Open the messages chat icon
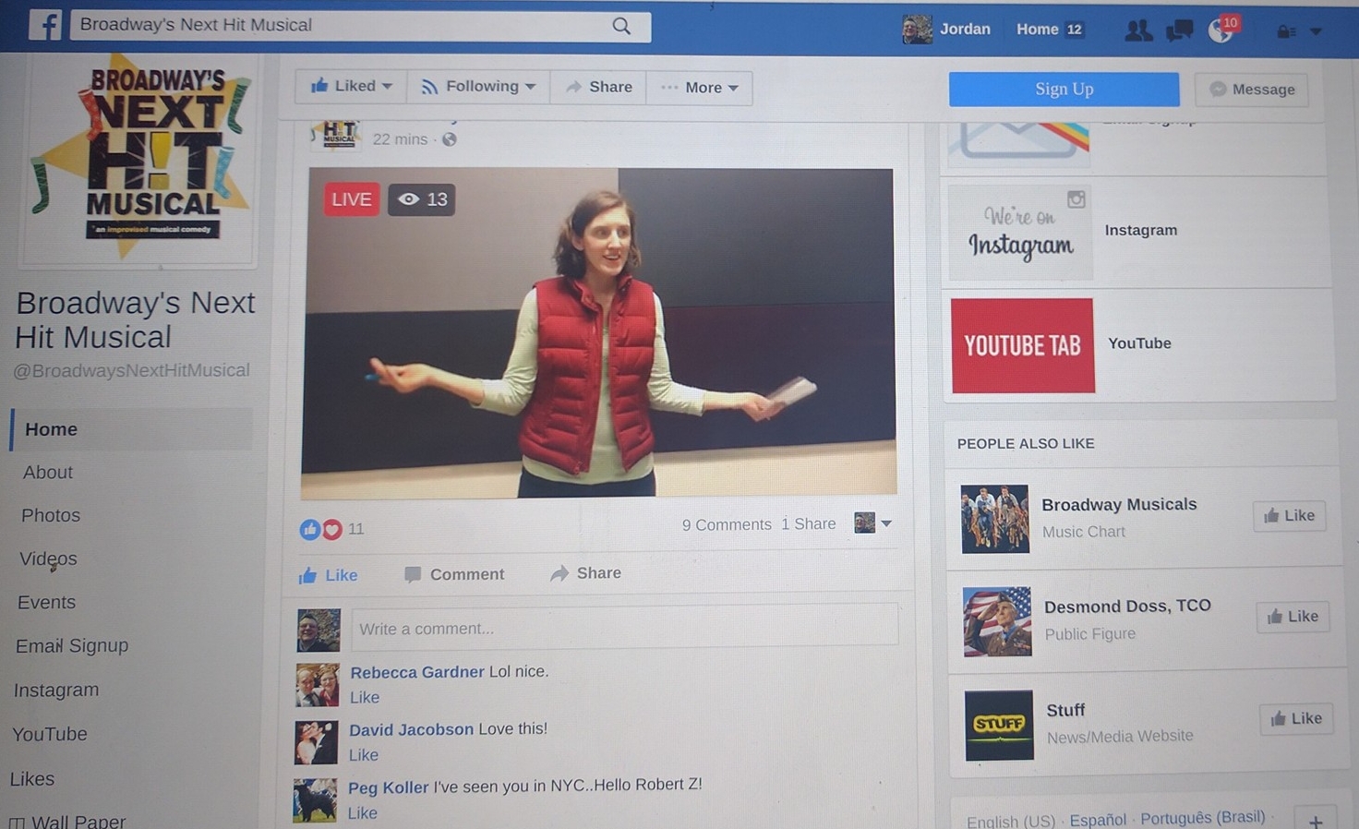The image size is (1359, 829). (1179, 31)
